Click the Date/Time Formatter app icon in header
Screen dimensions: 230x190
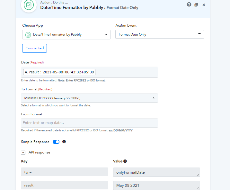tap(29, 5)
